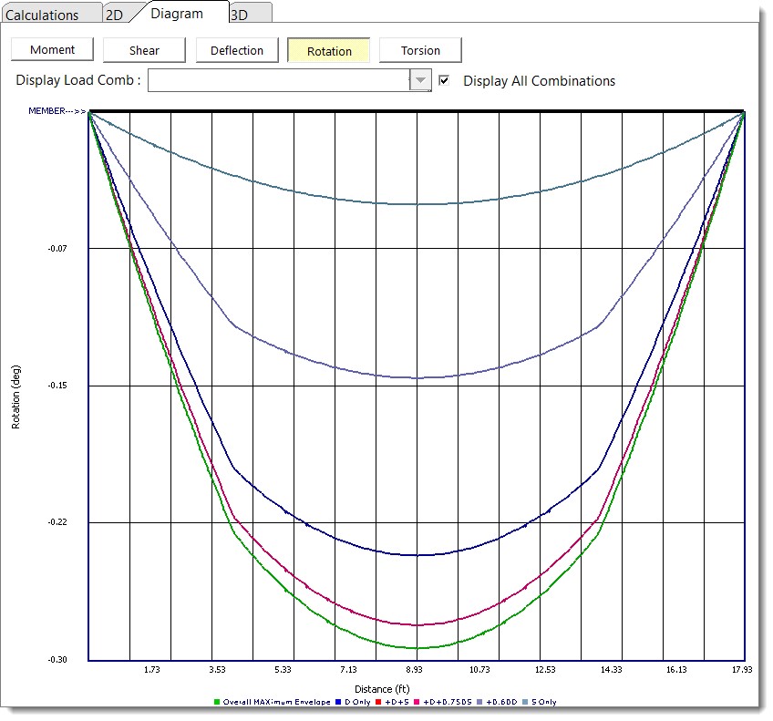
Task: Show the Shear diagram
Action: pyautogui.click(x=144, y=50)
